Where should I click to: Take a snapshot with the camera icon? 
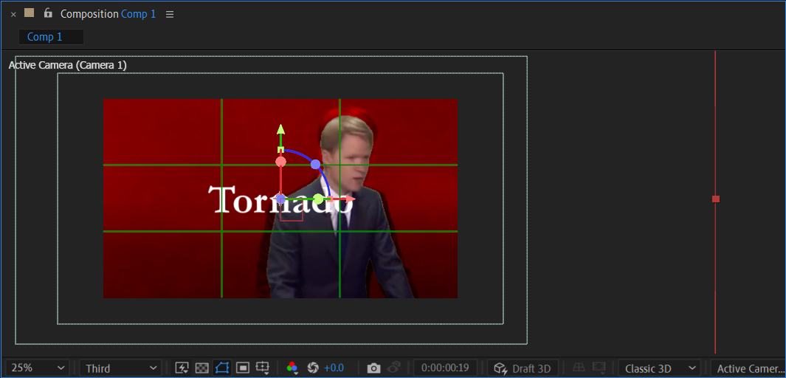374,368
